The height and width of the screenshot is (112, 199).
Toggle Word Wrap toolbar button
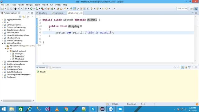tap(78, 9)
